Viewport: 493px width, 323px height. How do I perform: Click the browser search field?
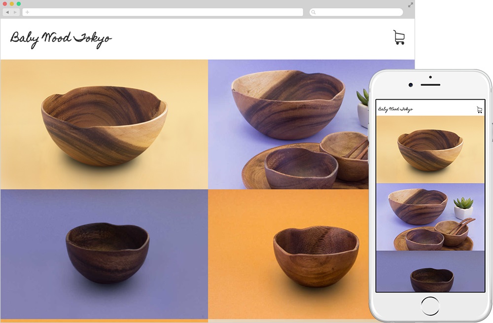(x=356, y=12)
